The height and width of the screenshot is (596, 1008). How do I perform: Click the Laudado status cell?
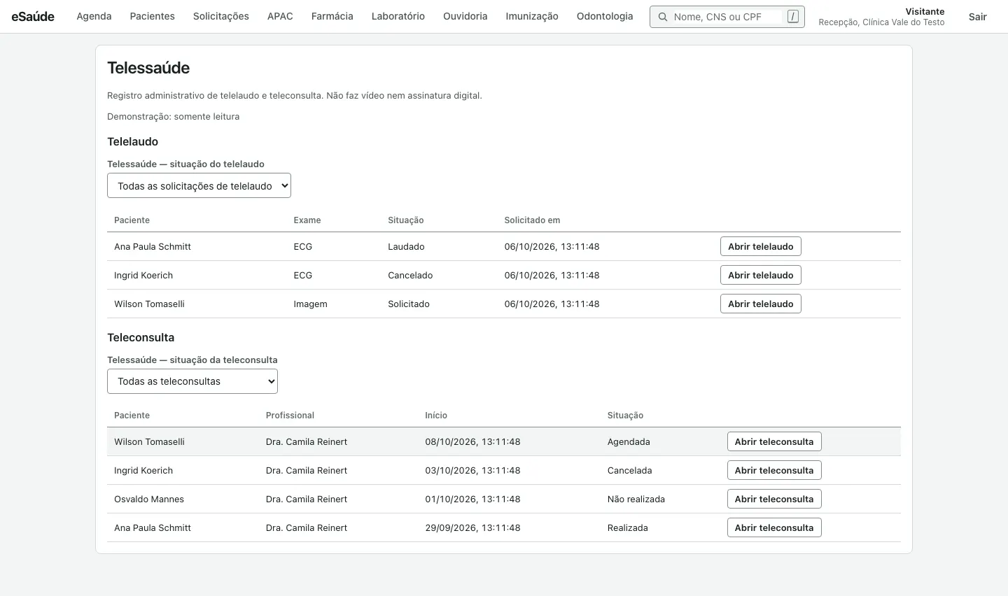[x=406, y=247]
